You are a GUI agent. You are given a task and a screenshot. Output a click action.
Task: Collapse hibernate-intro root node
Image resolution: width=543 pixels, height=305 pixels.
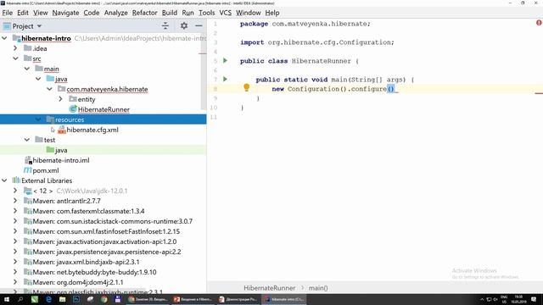coord(4,38)
